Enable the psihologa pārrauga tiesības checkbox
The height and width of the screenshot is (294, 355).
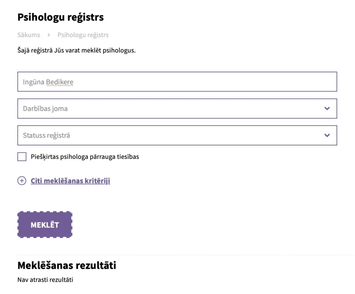coord(22,157)
